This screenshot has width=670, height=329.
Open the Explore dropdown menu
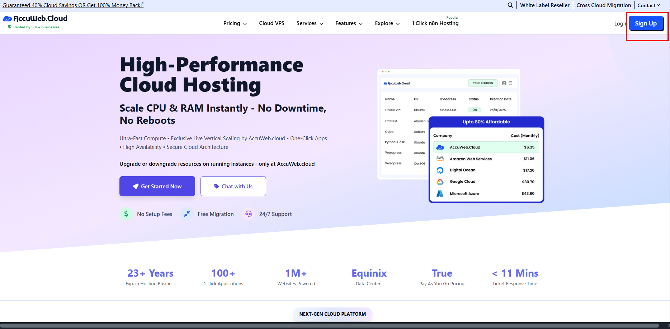[x=387, y=23]
